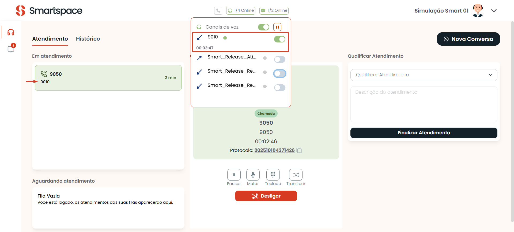This screenshot has height=232, width=514.
Task: Open the 1/4 Online voice status dropdown
Action: point(241,11)
